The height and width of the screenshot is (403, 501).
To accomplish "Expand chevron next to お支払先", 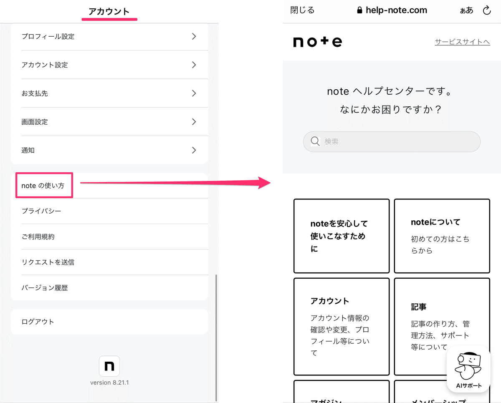I will tap(194, 93).
